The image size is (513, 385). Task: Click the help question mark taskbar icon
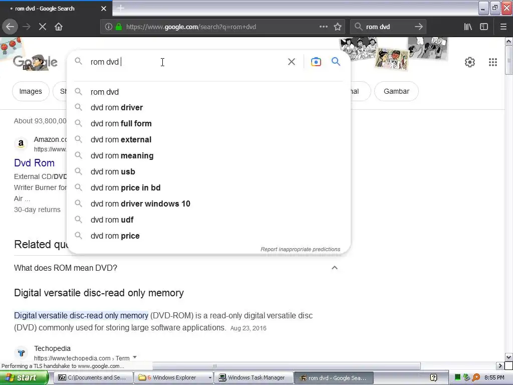point(433,378)
